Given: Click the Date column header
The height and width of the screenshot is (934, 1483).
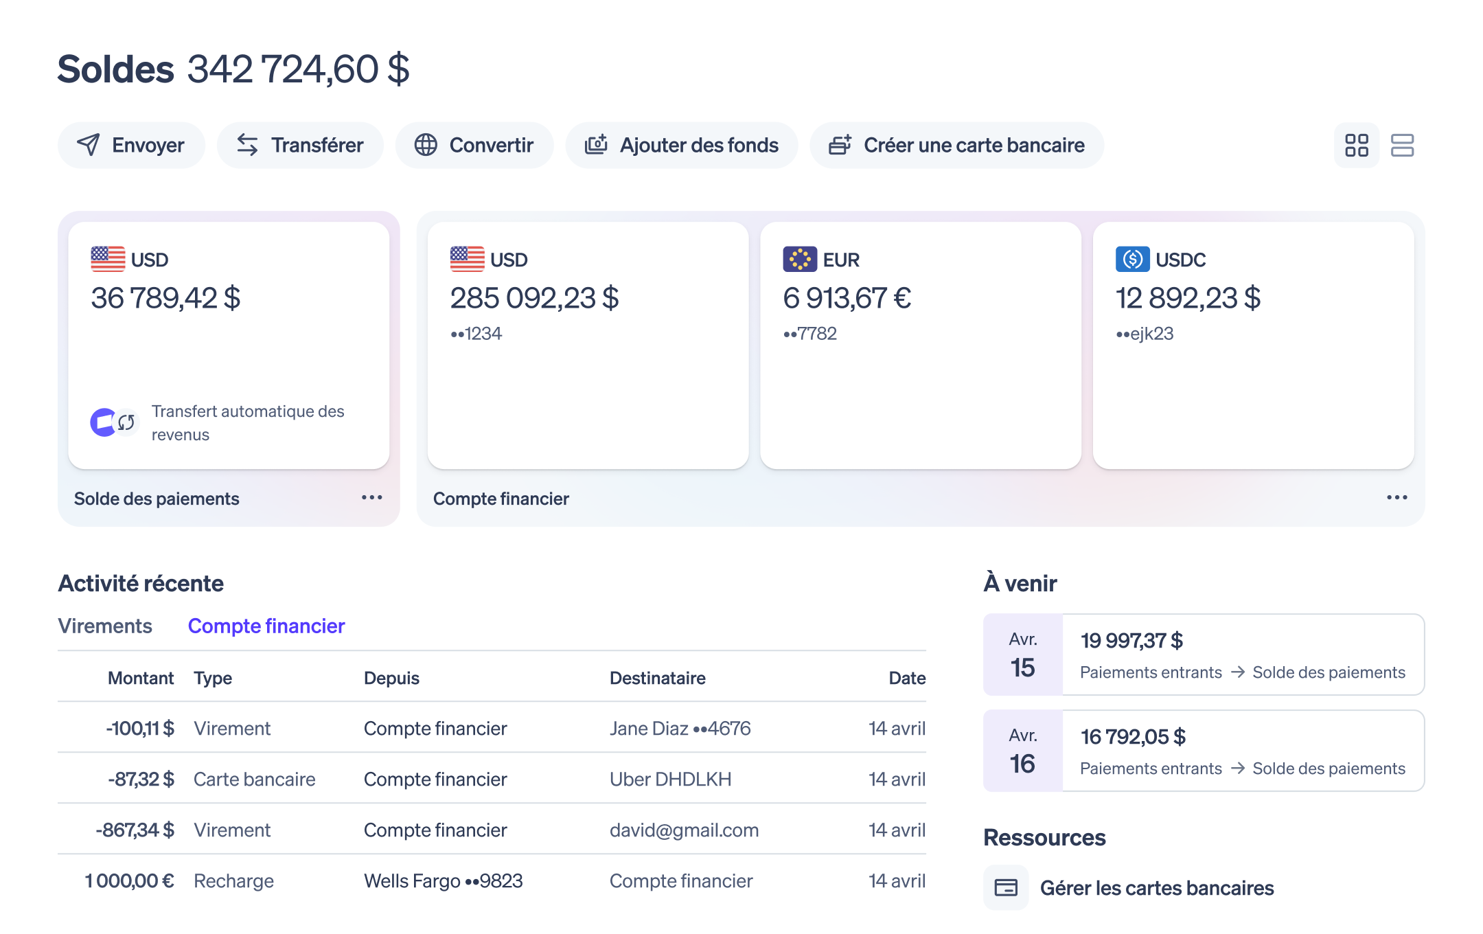Looking at the screenshot, I should pyautogui.click(x=907, y=678).
